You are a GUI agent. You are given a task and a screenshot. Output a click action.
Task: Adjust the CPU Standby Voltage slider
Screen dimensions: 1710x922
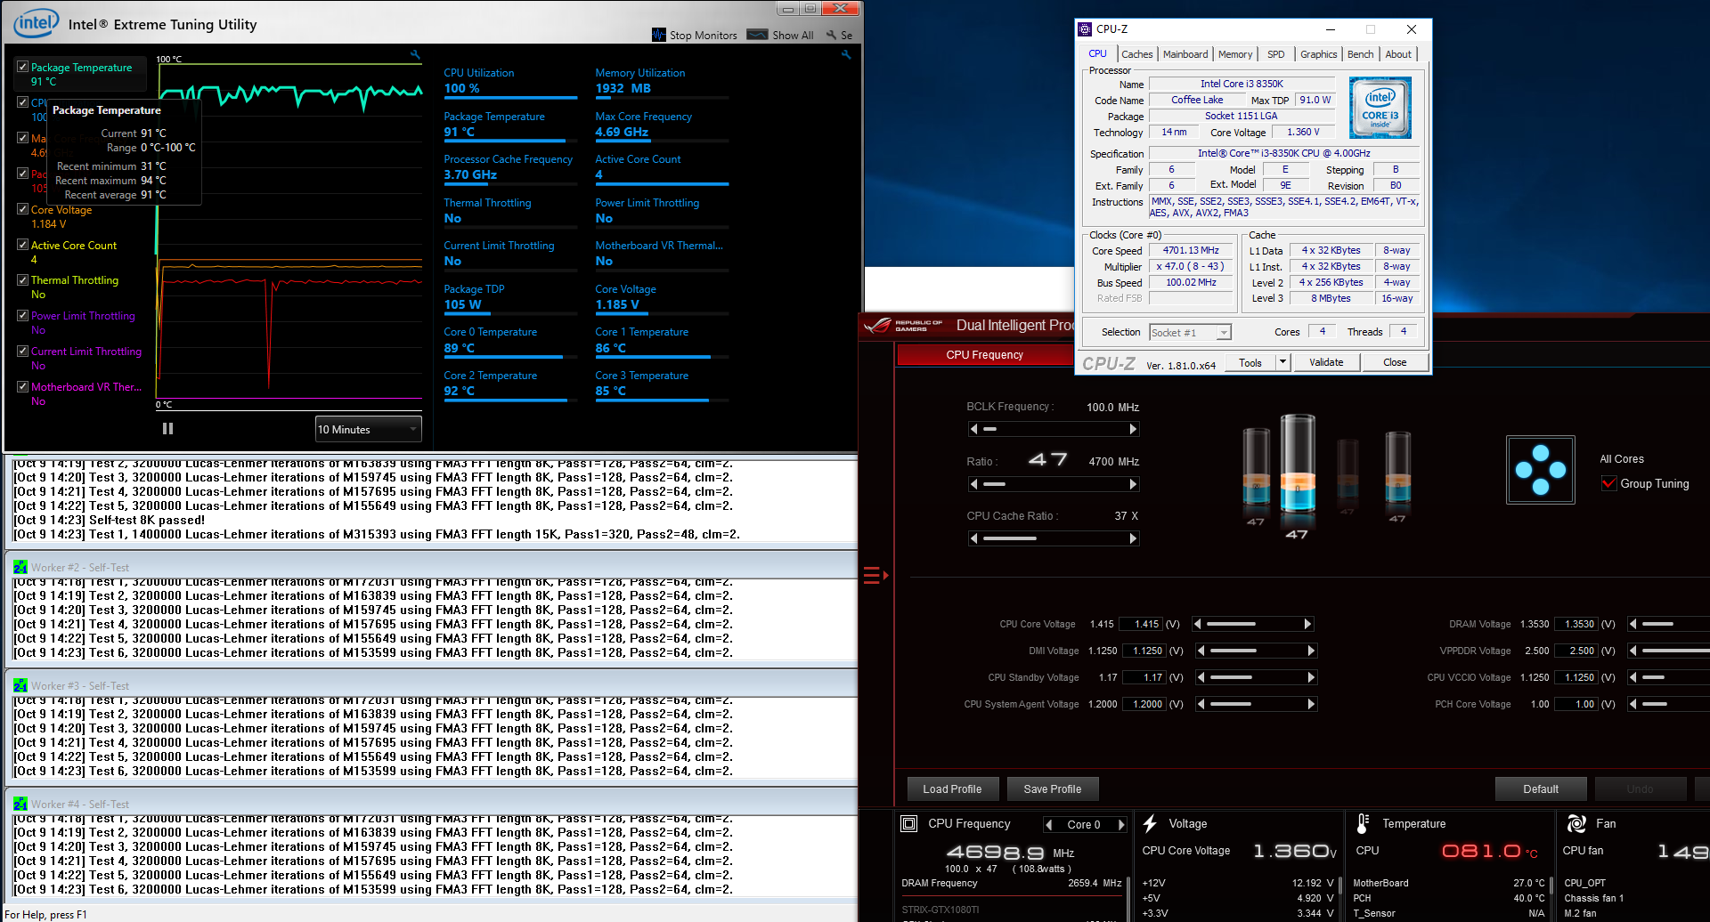[x=1257, y=677]
